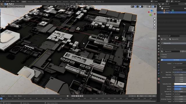Open the Tool properties tab
The height and width of the screenshot is (104, 186).
159,40
